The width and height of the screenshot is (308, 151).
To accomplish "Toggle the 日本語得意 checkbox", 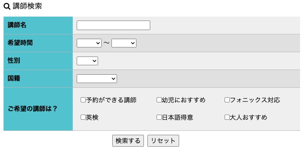I will 159,117.
